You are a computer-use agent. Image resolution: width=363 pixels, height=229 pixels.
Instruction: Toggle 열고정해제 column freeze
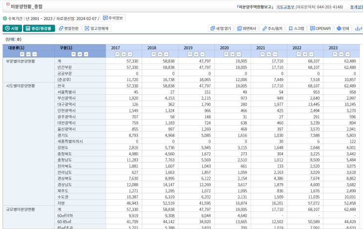(x=97, y=28)
